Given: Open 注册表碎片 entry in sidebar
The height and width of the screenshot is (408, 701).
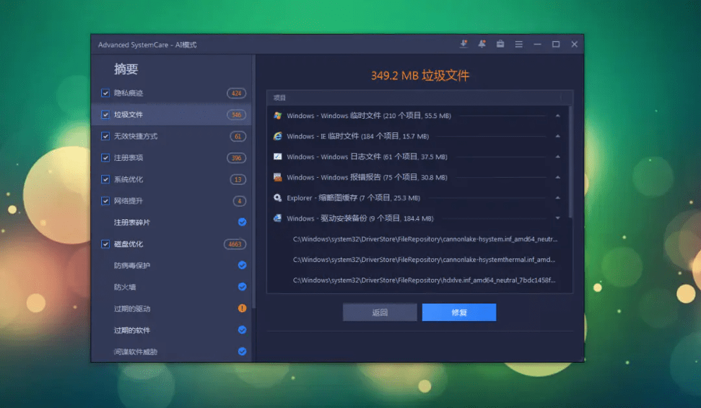Looking at the screenshot, I should (x=132, y=222).
